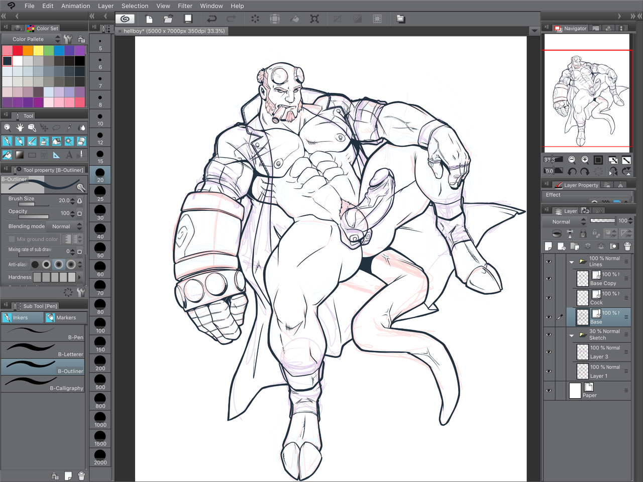Zoom out in the Navigator

pyautogui.click(x=572, y=160)
